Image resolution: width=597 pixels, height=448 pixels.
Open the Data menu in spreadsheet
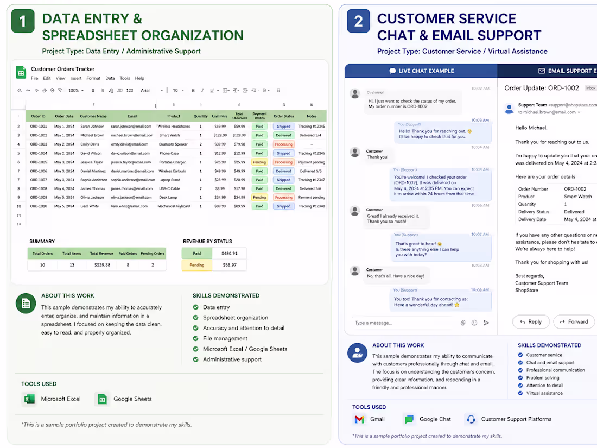click(110, 79)
